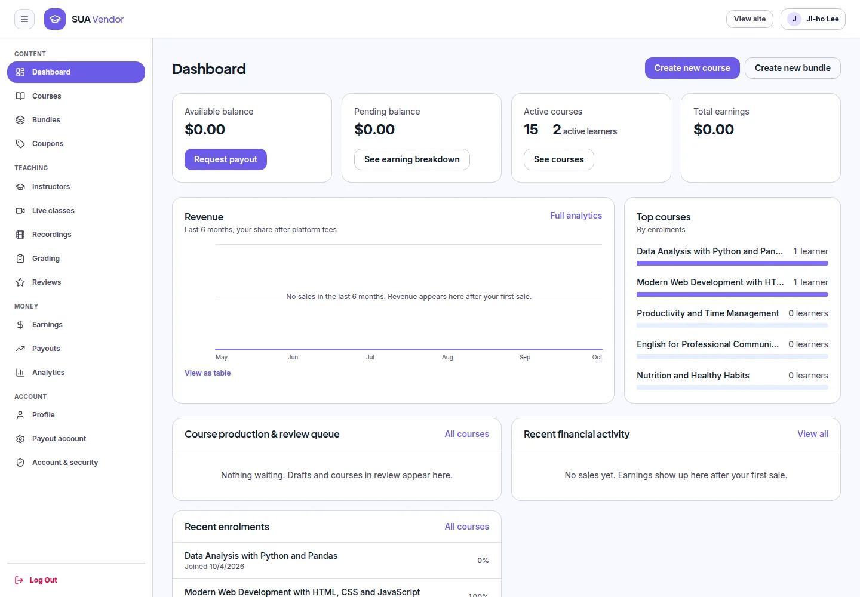Click the Instructors cap icon
Viewport: 860px width, 597px height.
coord(20,187)
